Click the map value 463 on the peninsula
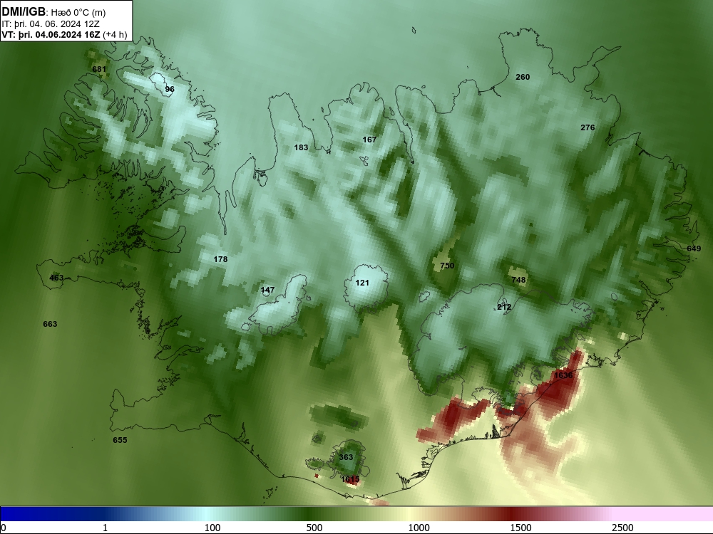Viewport: 713px width, 534px height. pyautogui.click(x=56, y=278)
